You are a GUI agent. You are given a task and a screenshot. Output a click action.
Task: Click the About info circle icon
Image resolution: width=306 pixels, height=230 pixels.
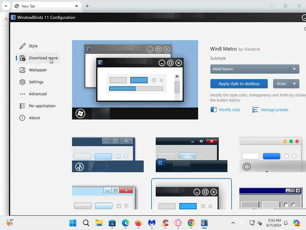click(x=22, y=118)
